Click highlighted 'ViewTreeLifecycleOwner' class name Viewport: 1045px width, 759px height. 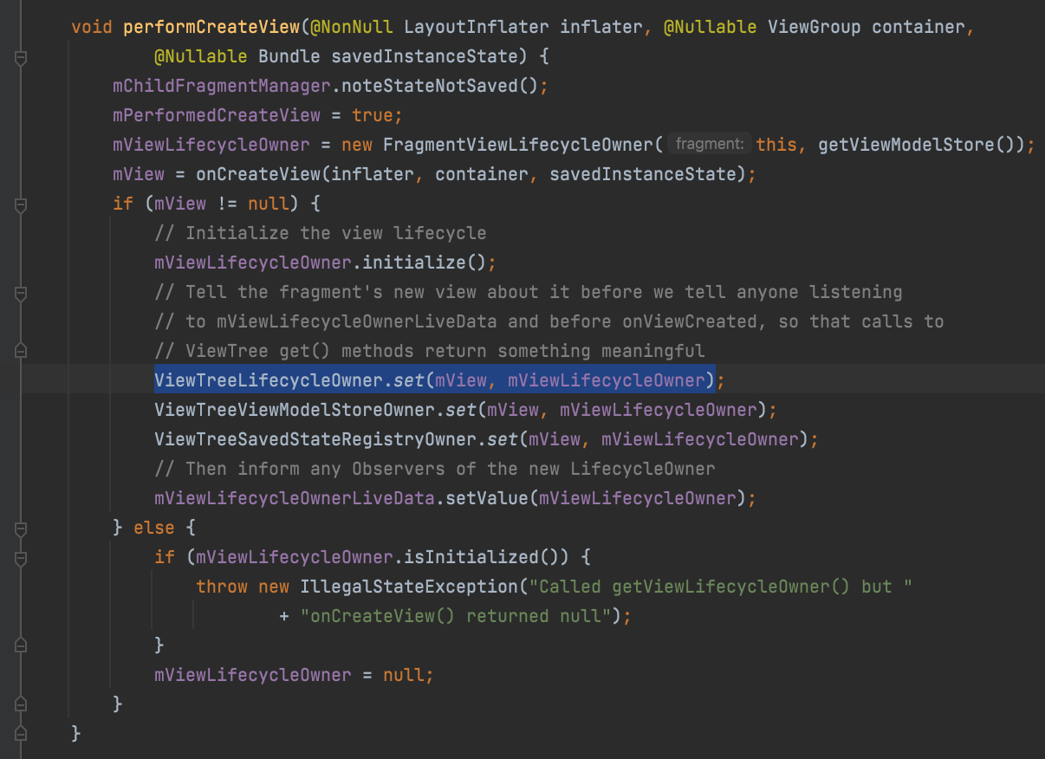tap(268, 380)
